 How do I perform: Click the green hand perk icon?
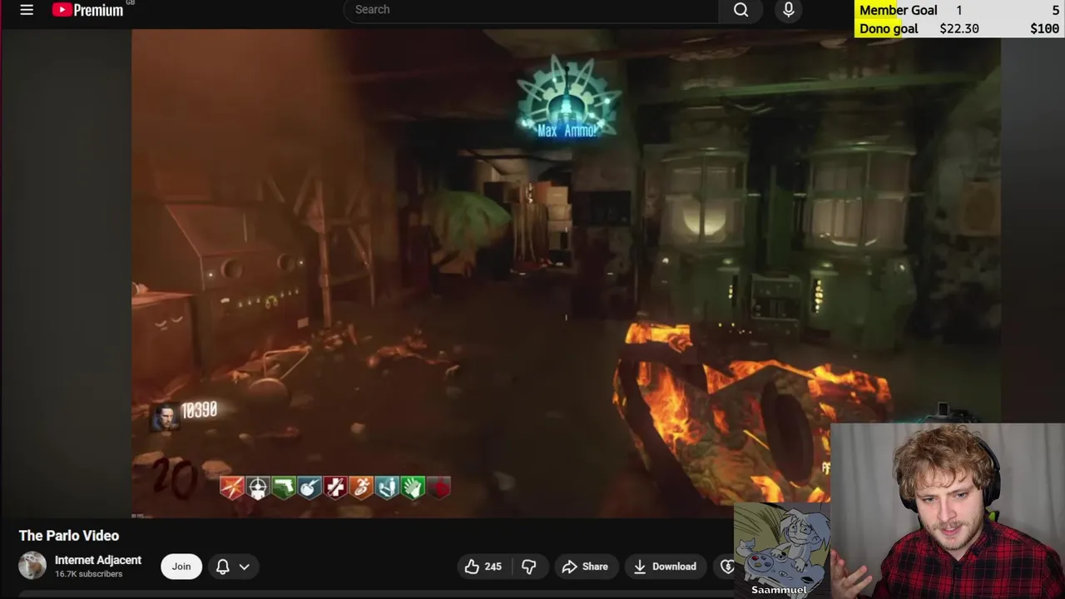click(413, 488)
